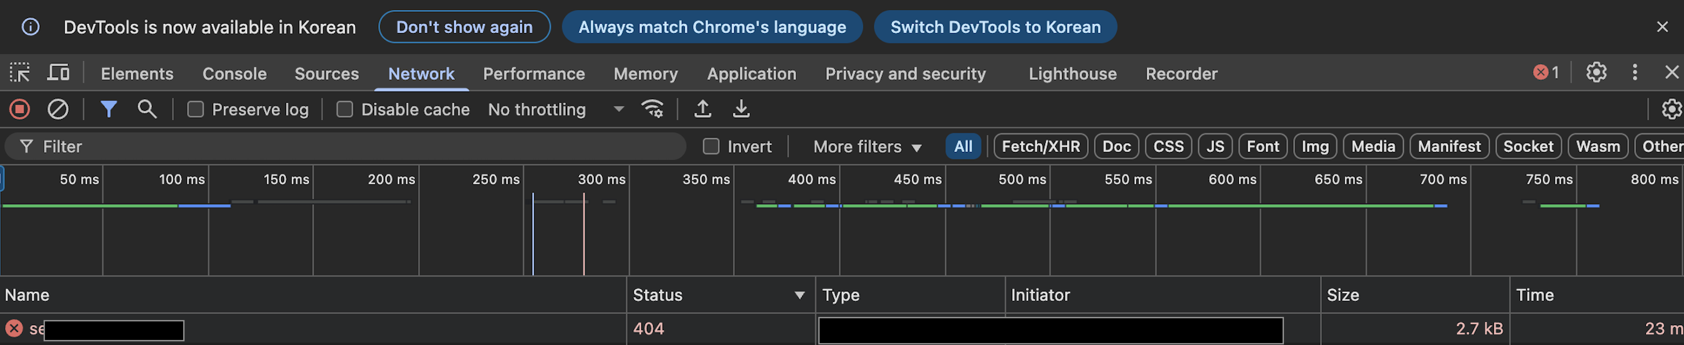The image size is (1684, 345).
Task: Dismiss the Korean language notification bar
Action: [1662, 27]
